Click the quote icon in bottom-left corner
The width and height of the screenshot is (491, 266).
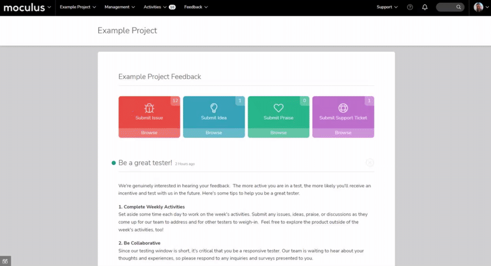pos(5,261)
